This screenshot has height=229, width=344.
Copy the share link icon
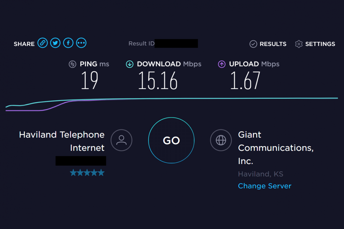43,43
